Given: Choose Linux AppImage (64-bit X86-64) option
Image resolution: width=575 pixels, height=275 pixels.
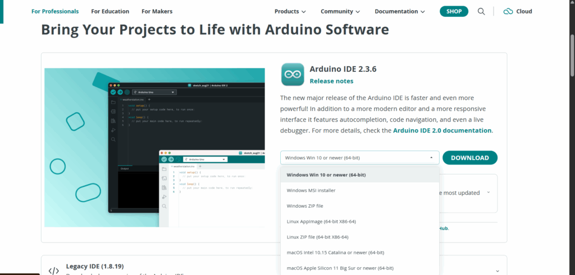Looking at the screenshot, I should coord(321,222).
